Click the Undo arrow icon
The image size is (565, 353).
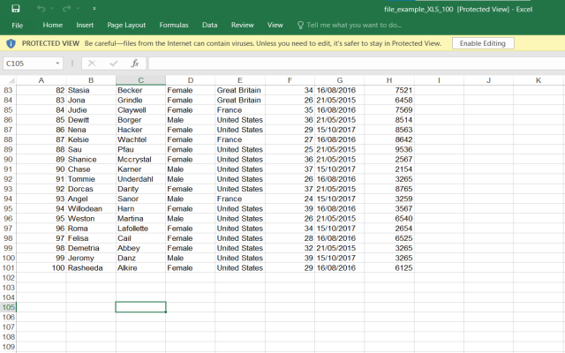coord(41,8)
